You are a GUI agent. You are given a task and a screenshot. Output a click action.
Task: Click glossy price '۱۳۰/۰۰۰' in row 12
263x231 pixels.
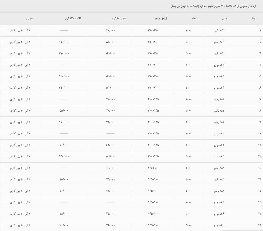pyautogui.click(x=64, y=156)
